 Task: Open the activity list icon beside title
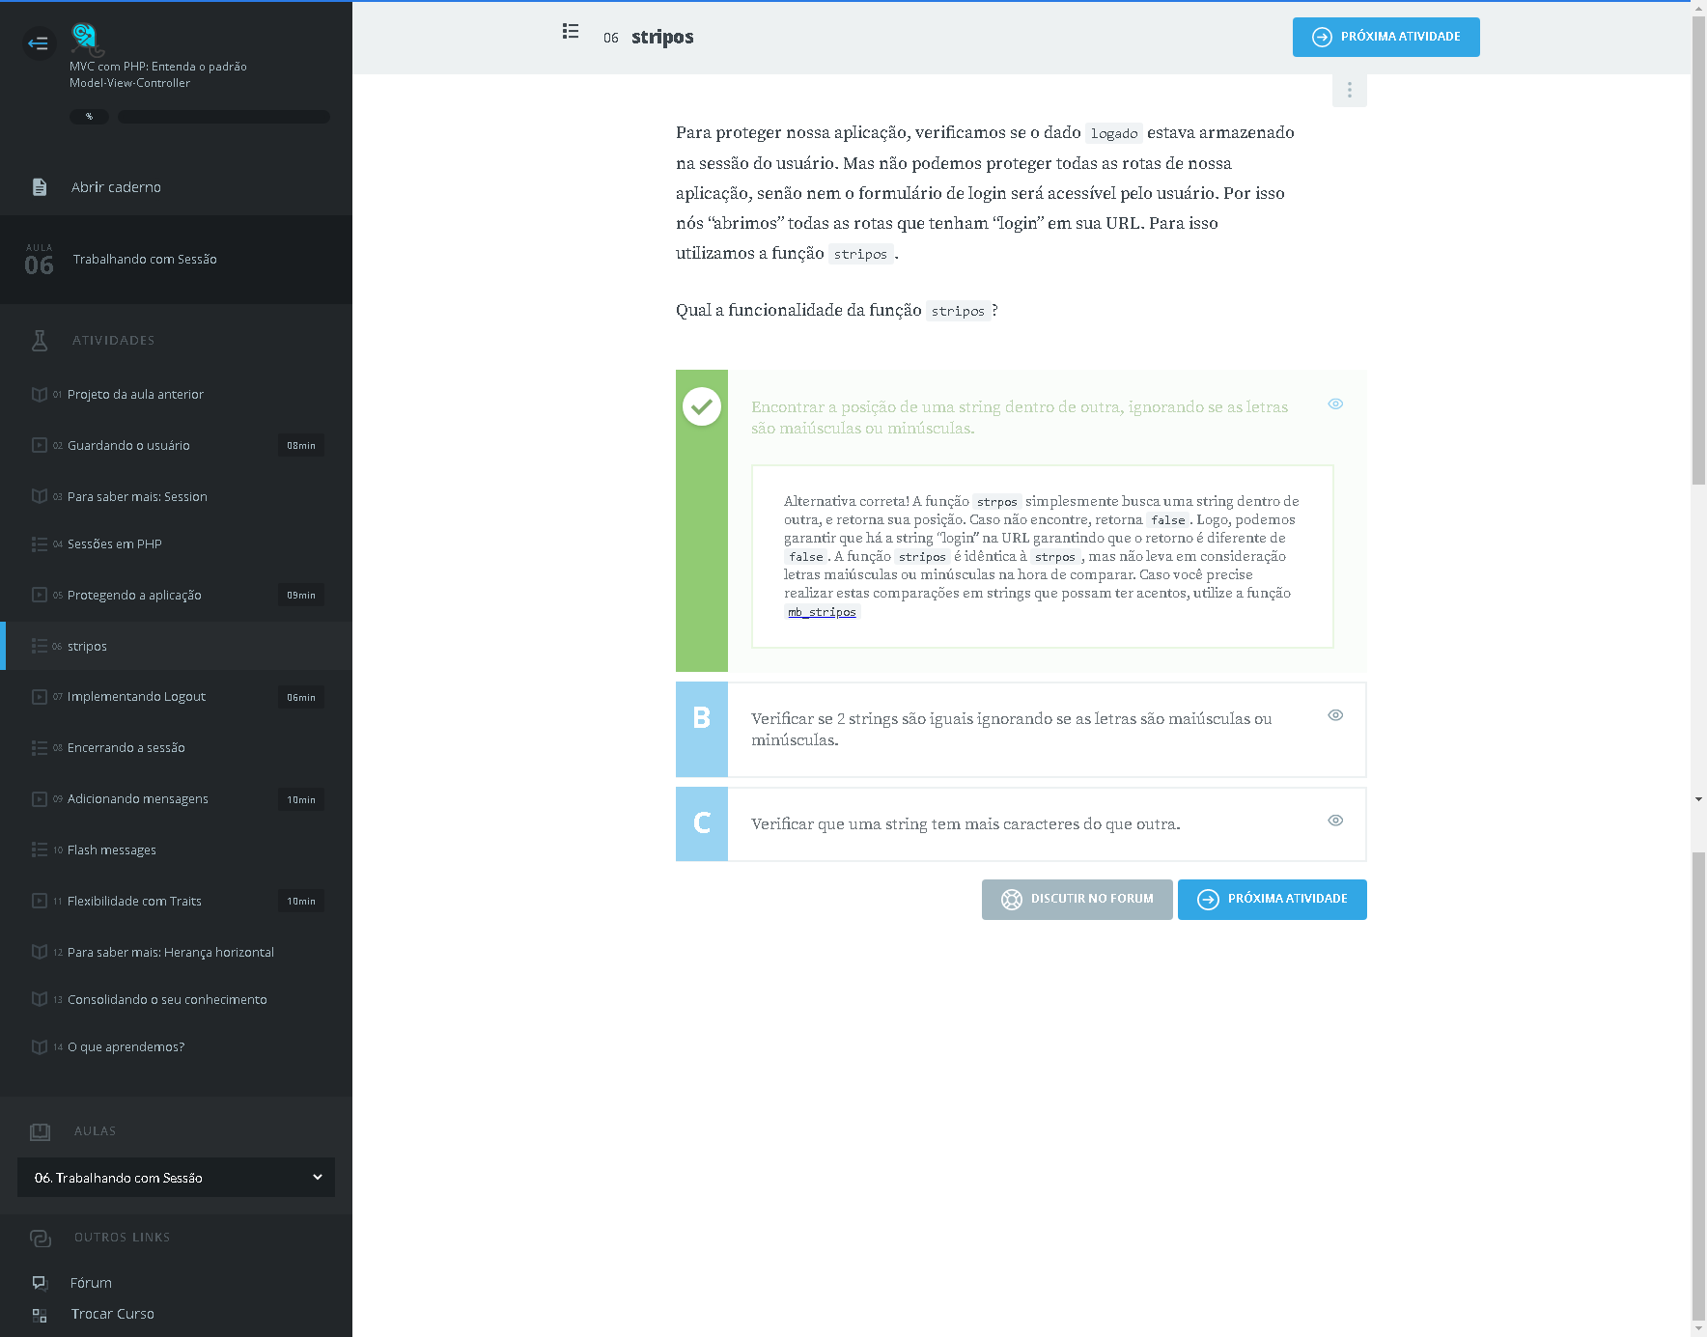click(571, 32)
